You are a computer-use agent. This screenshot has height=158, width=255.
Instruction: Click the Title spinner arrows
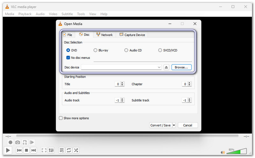click(x=122, y=84)
